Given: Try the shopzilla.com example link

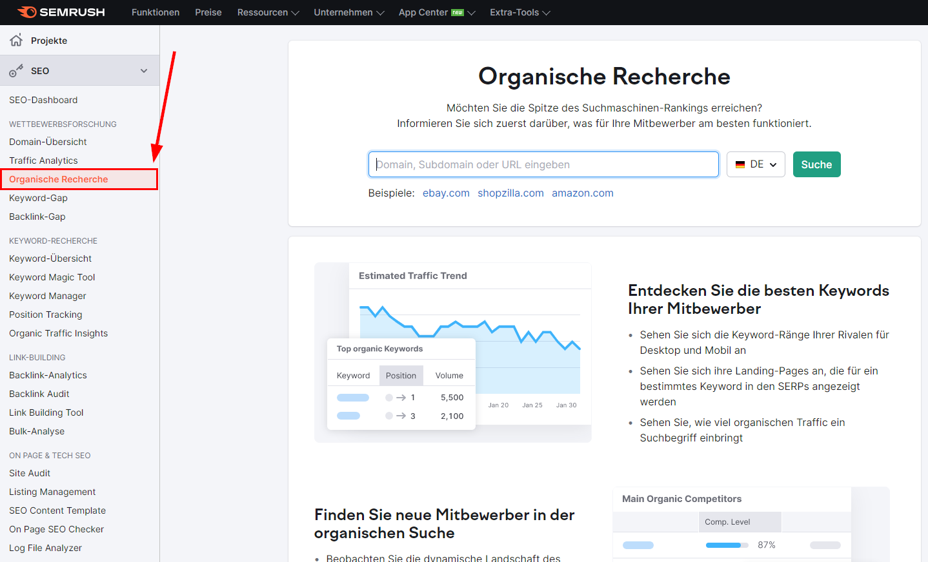Looking at the screenshot, I should tap(510, 193).
